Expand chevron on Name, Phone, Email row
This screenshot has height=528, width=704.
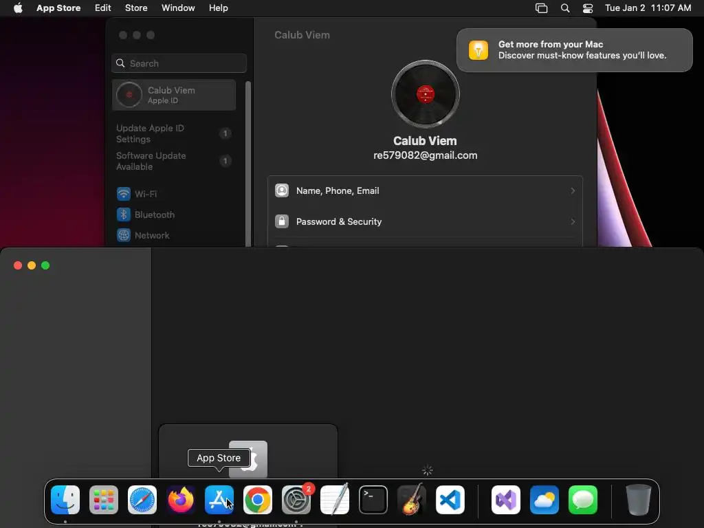click(x=573, y=191)
